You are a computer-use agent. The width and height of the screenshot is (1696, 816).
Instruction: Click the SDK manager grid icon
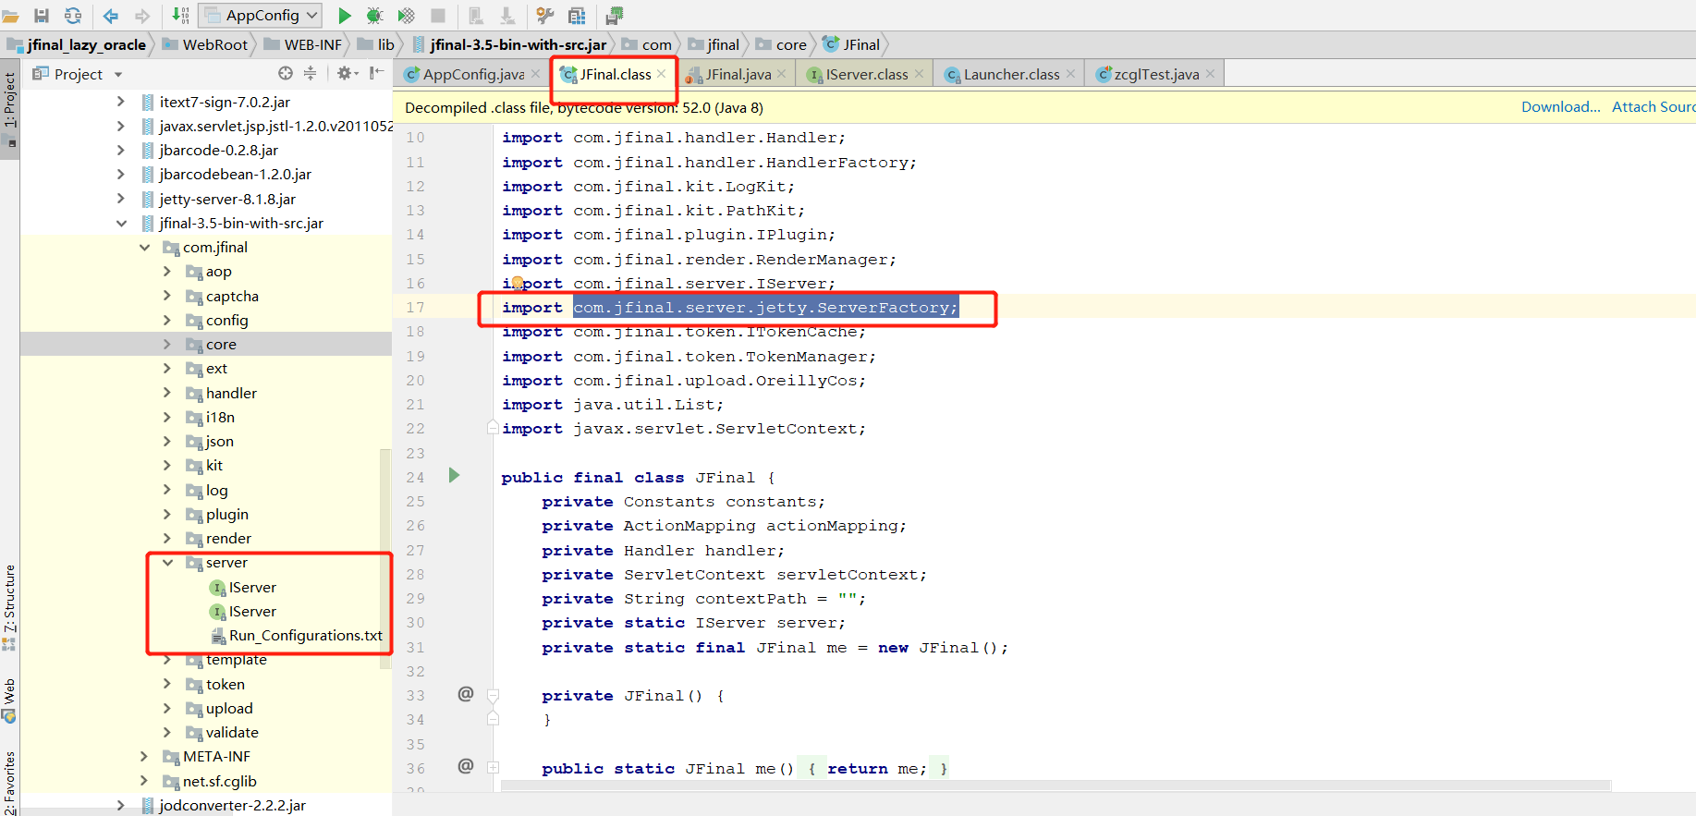(577, 16)
